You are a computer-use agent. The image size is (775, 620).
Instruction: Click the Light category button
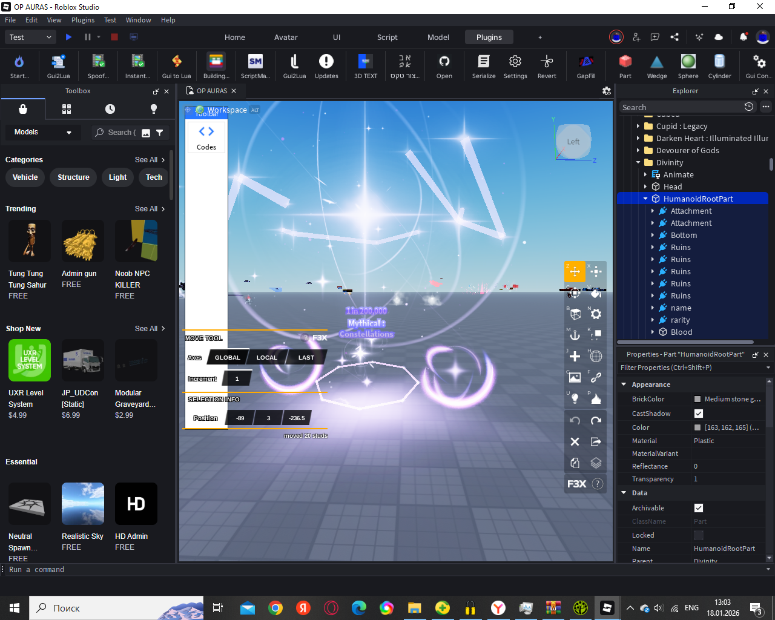117,177
